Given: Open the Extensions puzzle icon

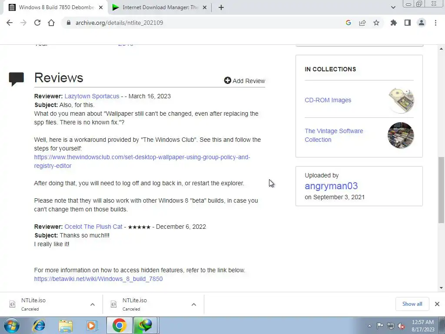Looking at the screenshot, I should point(394,23).
